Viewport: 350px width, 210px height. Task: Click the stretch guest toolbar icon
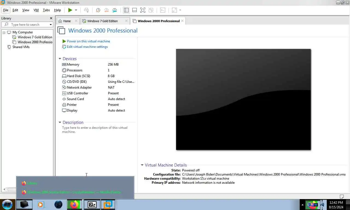174,10
